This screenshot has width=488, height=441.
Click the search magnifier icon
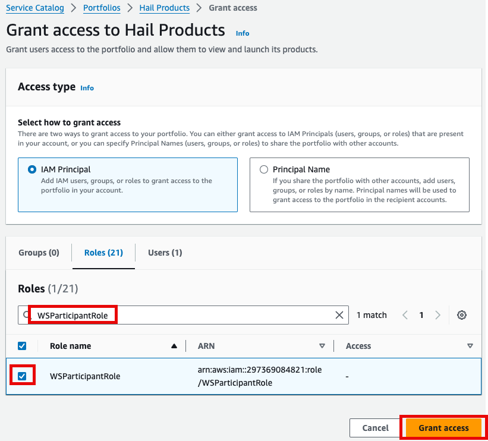click(x=26, y=315)
